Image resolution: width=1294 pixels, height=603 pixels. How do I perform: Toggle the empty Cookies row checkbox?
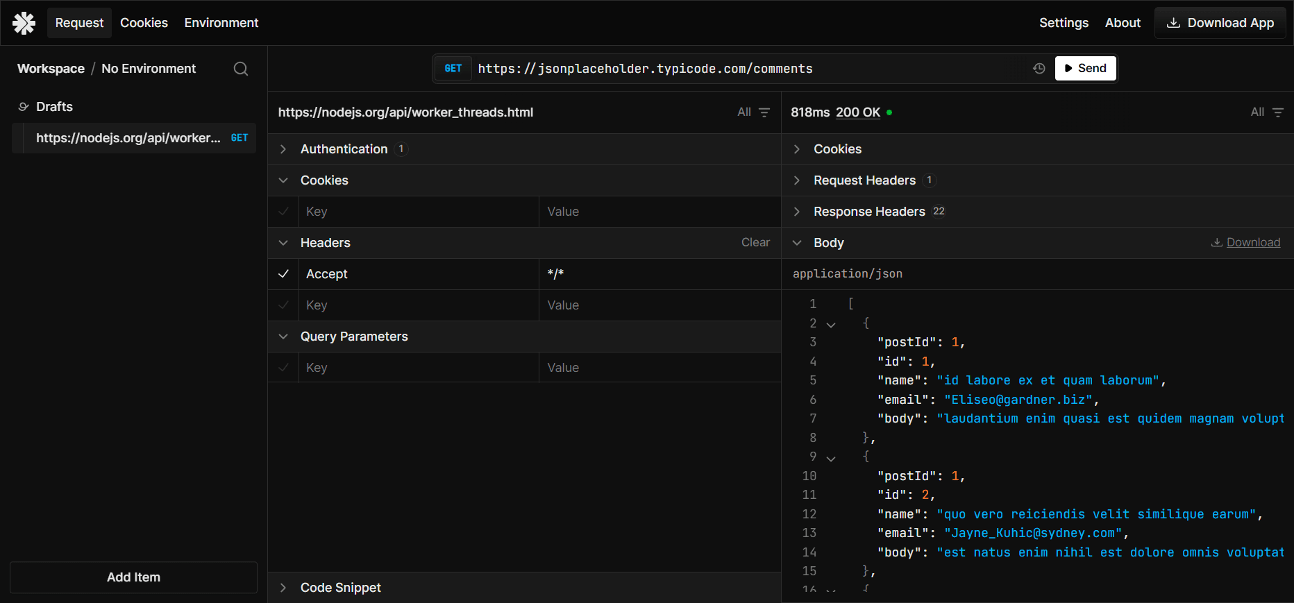283,212
